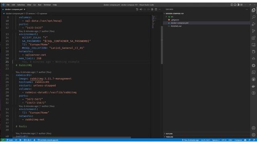Image resolution: width=257 pixels, height=144 pixels.
Task: Open Customize Layout icon in title bar
Action: (x=241, y=5)
